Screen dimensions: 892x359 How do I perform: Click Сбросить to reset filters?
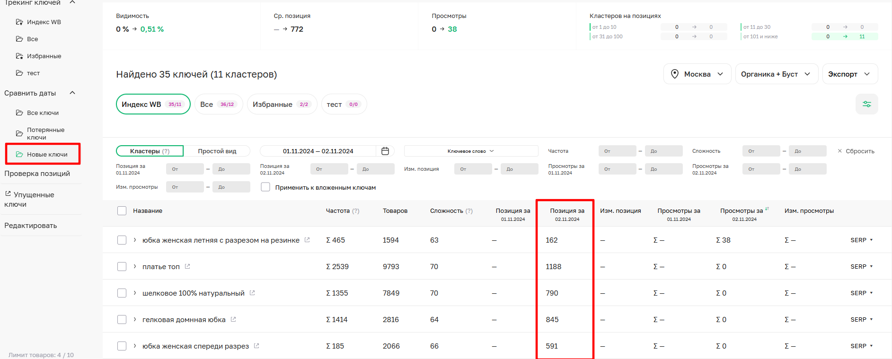(x=856, y=151)
